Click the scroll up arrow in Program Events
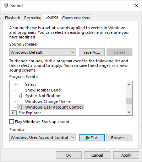The image size is (142, 162). coord(129,85)
